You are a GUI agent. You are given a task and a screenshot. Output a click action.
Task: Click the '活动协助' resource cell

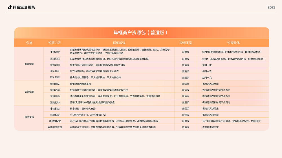pyautogui.click(x=55, y=102)
